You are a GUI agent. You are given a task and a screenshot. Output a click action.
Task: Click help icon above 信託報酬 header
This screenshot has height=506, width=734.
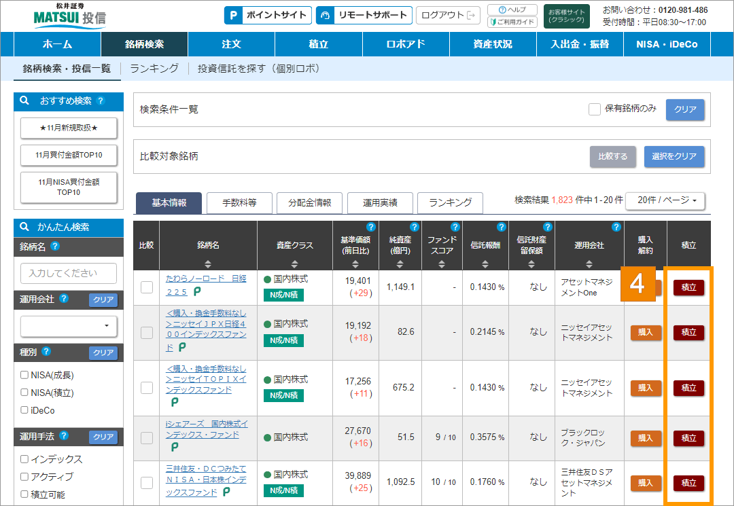coord(502,227)
